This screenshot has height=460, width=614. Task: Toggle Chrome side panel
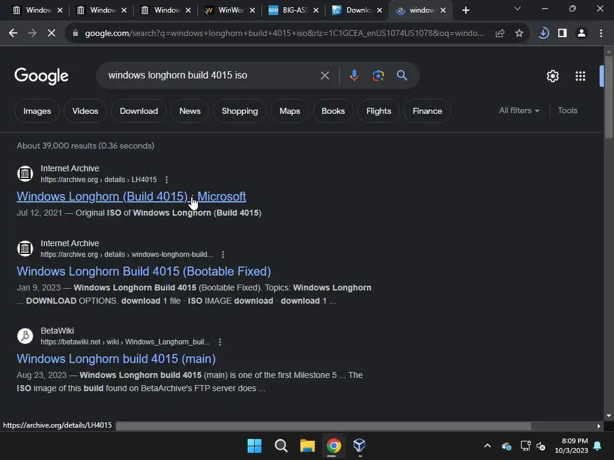pos(562,34)
